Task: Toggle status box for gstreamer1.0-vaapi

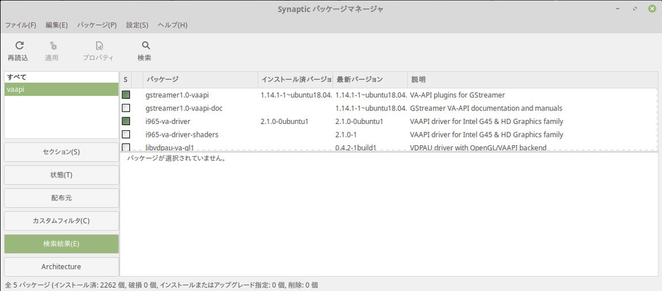Action: click(x=126, y=95)
